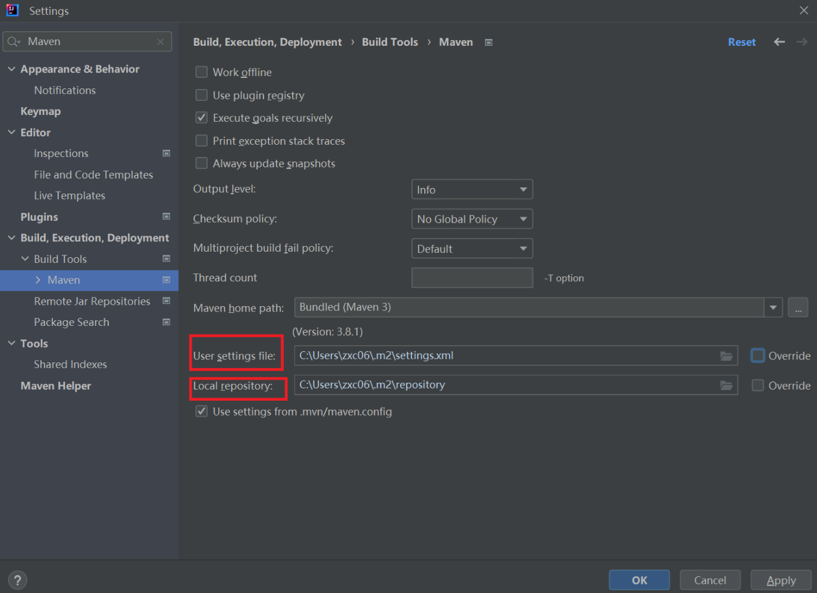Select Remote Jar Repositories item
Screen dimensions: 817x593
coord(92,301)
